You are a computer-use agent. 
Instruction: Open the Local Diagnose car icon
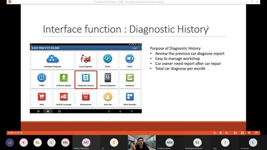[x=86, y=59]
